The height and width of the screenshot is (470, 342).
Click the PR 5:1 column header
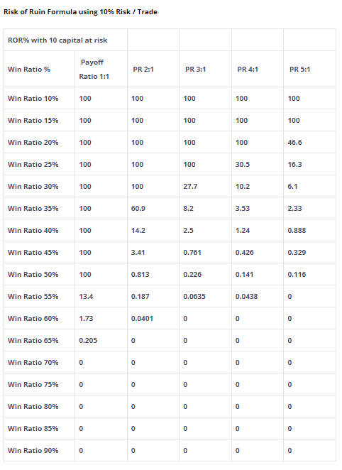pos(309,69)
